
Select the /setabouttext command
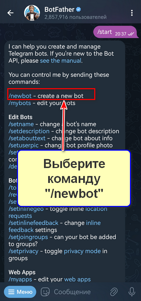[27, 138]
